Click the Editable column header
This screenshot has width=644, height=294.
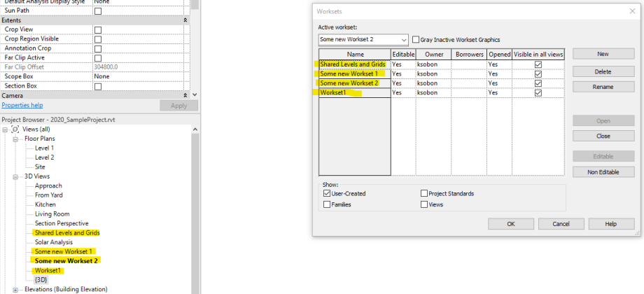click(404, 54)
